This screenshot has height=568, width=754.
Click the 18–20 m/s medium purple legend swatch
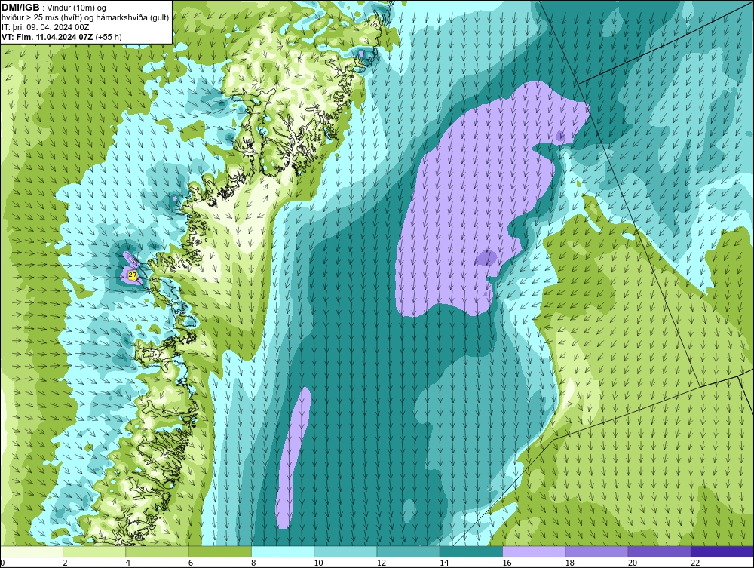point(596,551)
